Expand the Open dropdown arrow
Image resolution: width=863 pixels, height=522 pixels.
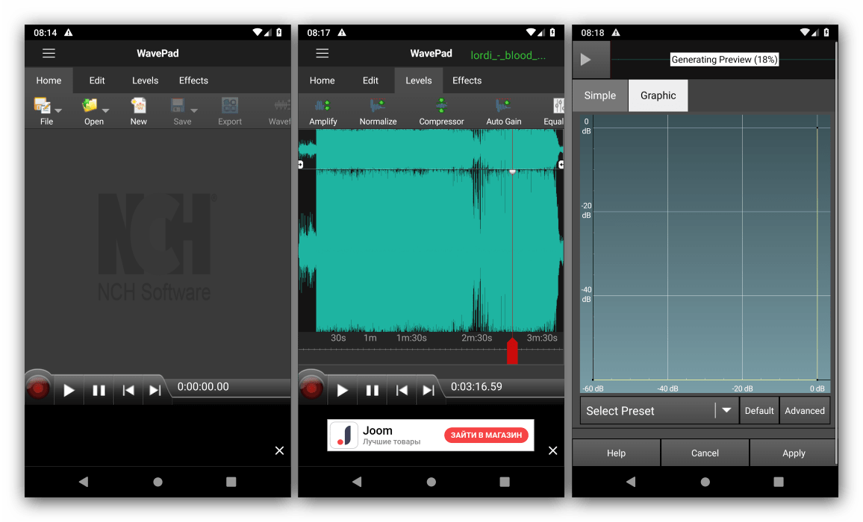coord(105,110)
